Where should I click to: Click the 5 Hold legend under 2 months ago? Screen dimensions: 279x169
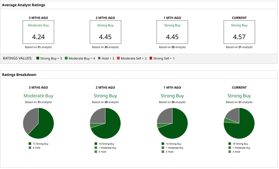point(100,152)
